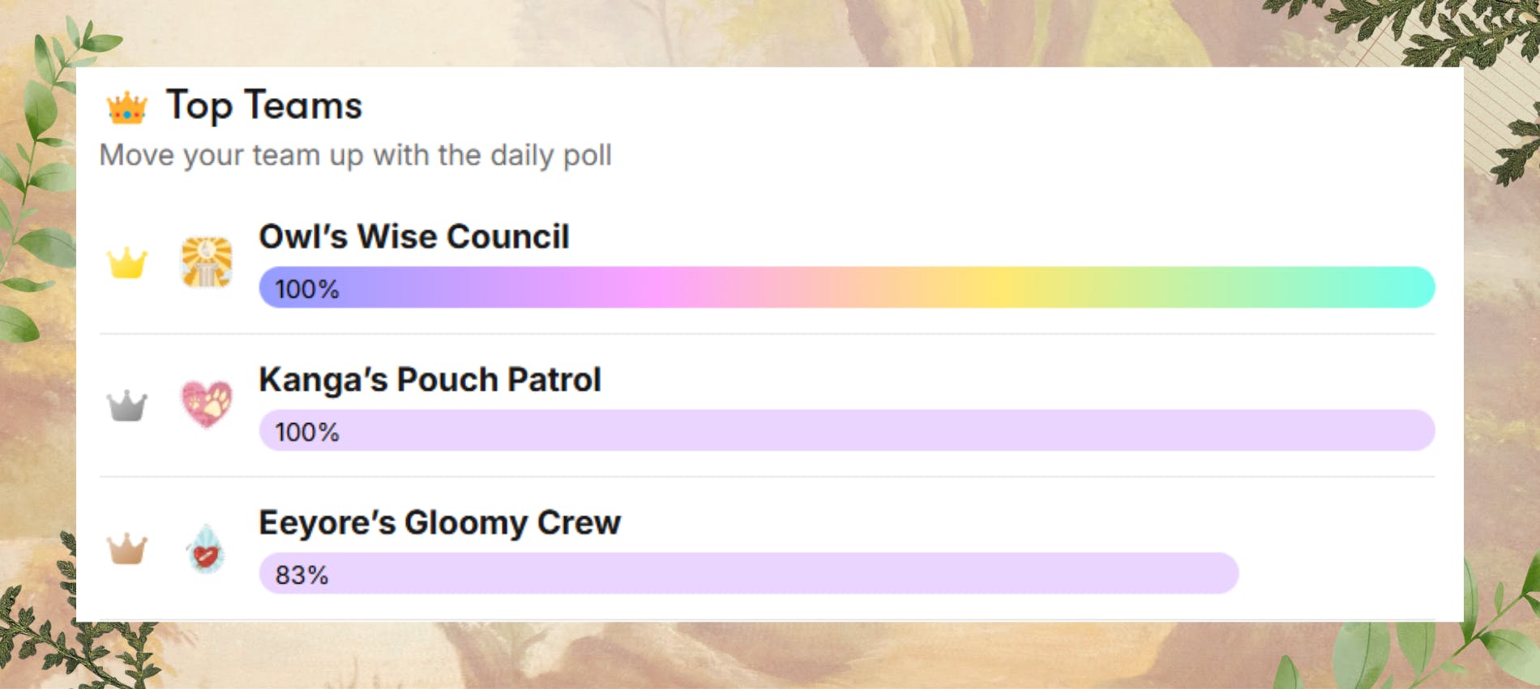Click Eeyore's Gloomy Crew 83% progress bar

(748, 574)
